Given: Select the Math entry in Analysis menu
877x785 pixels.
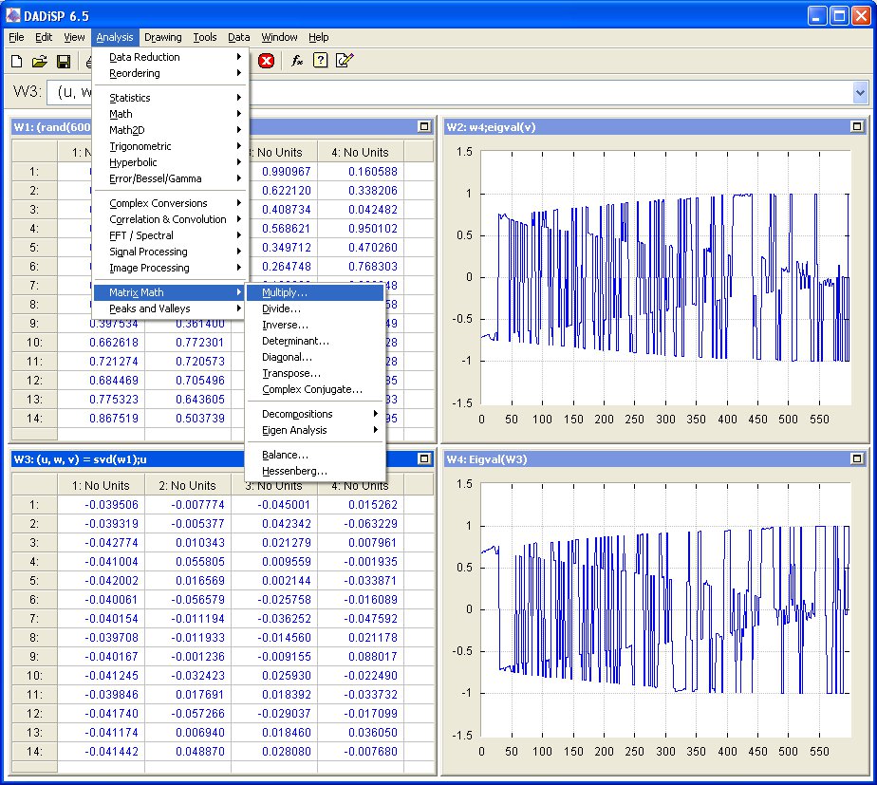Looking at the screenshot, I should coord(170,114).
